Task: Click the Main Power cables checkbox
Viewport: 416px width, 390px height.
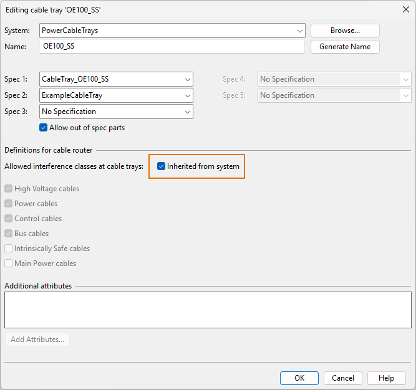Action: coord(9,264)
